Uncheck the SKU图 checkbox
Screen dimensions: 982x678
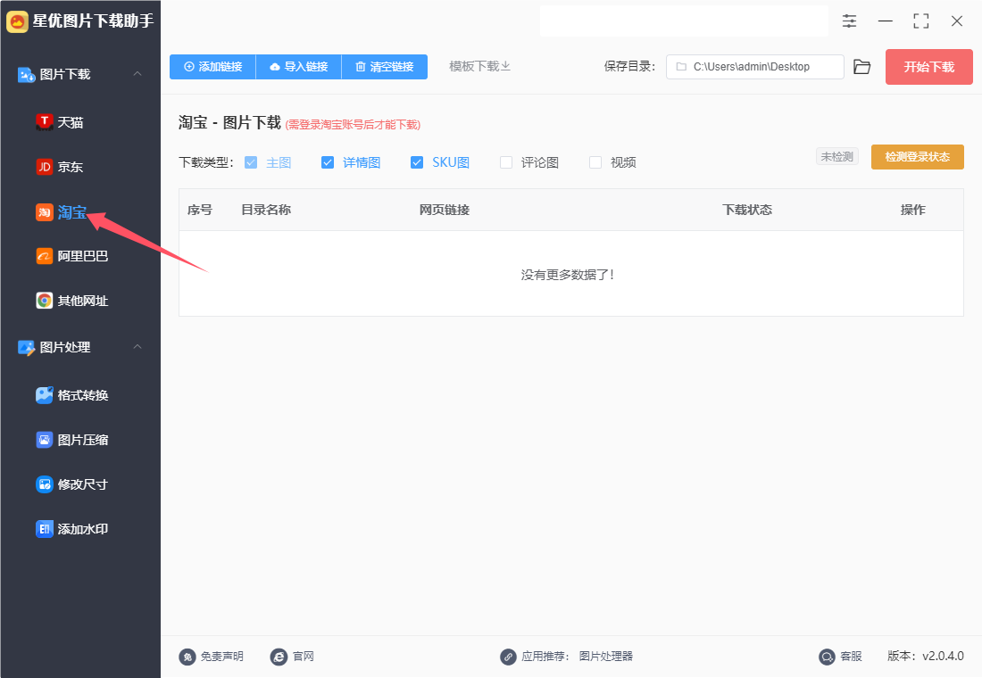(x=417, y=162)
